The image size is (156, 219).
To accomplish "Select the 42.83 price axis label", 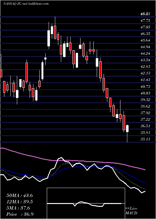I will [145, 66].
